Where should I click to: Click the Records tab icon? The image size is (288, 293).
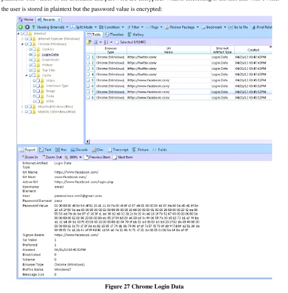point(40,20)
